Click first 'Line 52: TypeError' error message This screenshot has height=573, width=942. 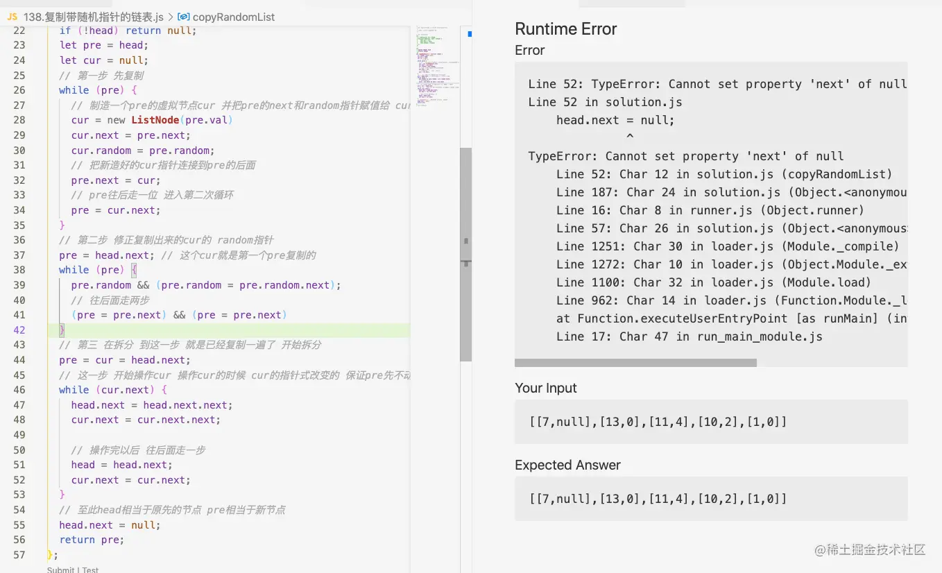[717, 84]
